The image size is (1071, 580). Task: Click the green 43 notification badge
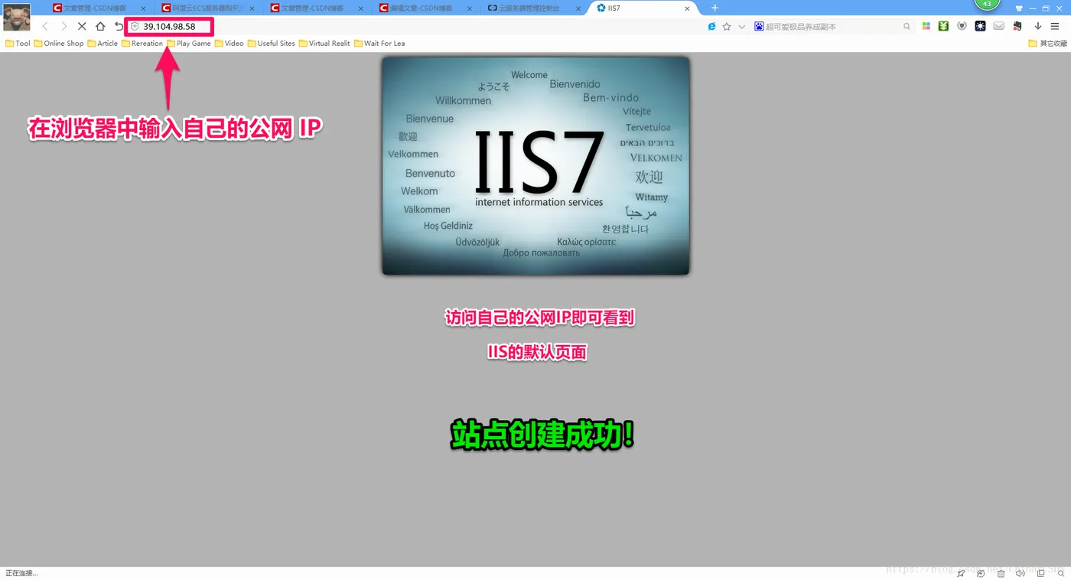(987, 4)
